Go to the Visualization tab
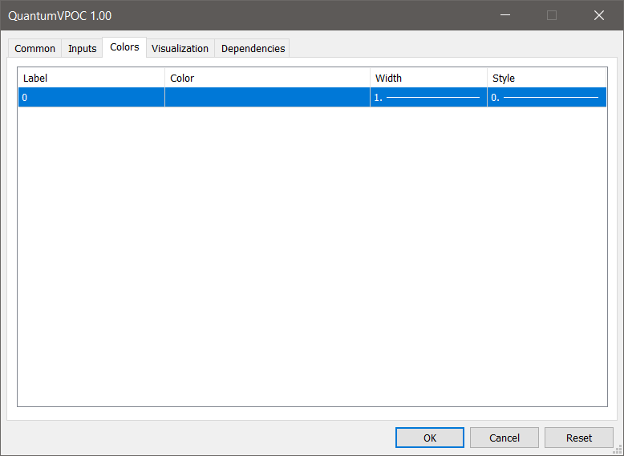The height and width of the screenshot is (456, 624). point(180,49)
